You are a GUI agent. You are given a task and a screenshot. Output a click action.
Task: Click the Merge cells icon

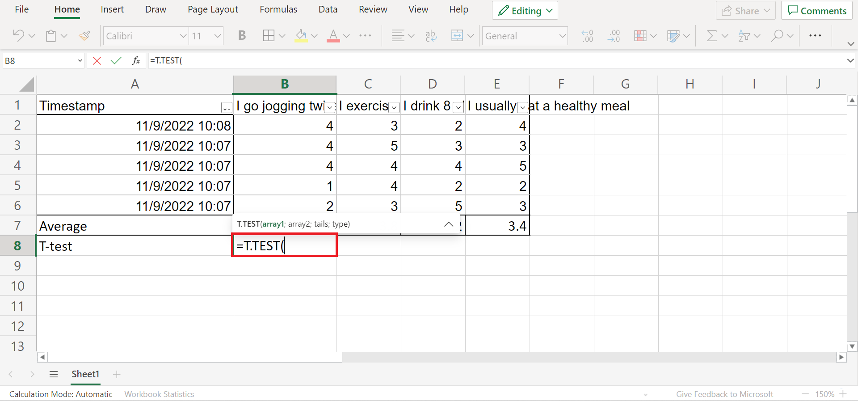click(x=457, y=36)
